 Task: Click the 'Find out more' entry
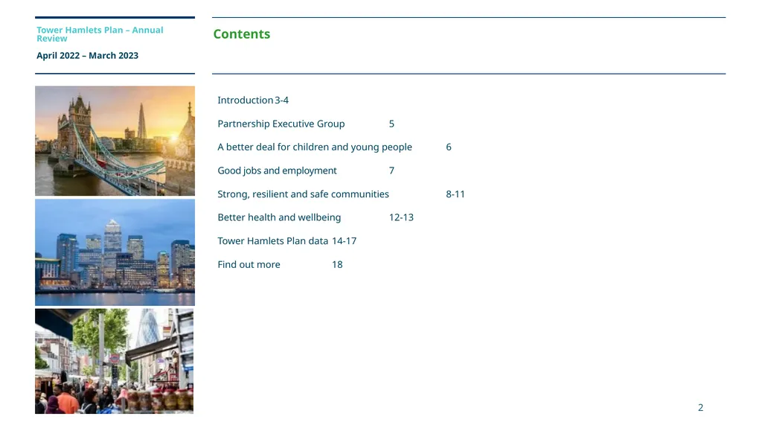pos(249,264)
